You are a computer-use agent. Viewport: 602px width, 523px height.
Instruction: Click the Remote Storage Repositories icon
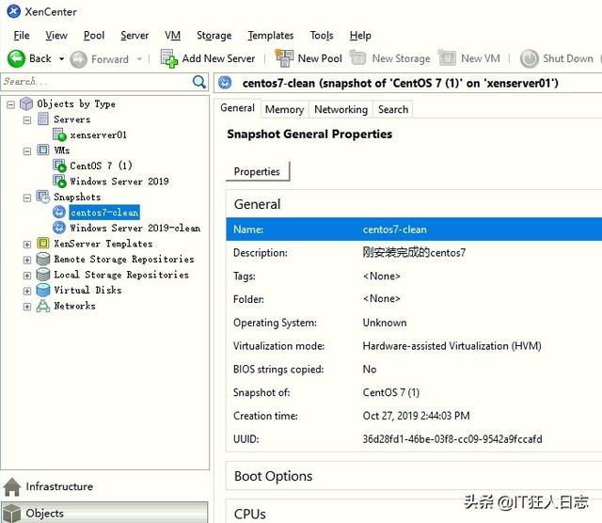pyautogui.click(x=43, y=259)
